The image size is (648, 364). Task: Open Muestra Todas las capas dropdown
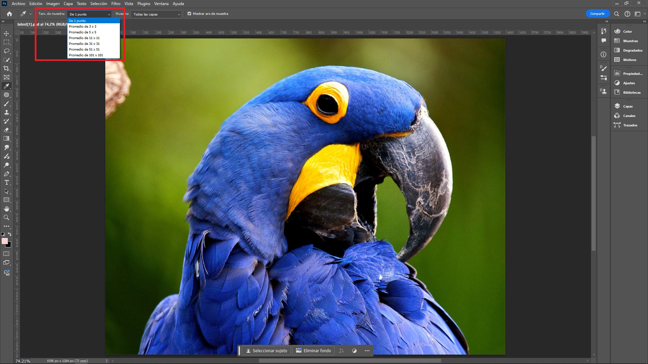coord(156,14)
